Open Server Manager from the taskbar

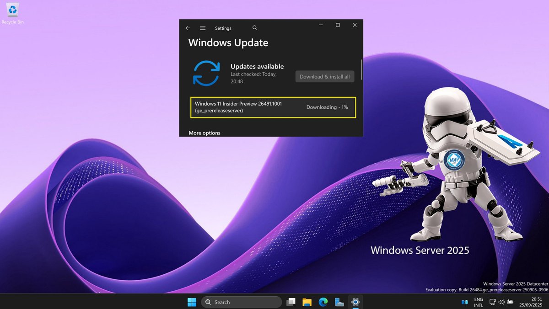click(x=339, y=302)
